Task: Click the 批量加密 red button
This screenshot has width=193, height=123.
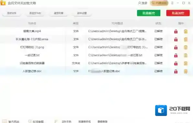Action: (178, 13)
